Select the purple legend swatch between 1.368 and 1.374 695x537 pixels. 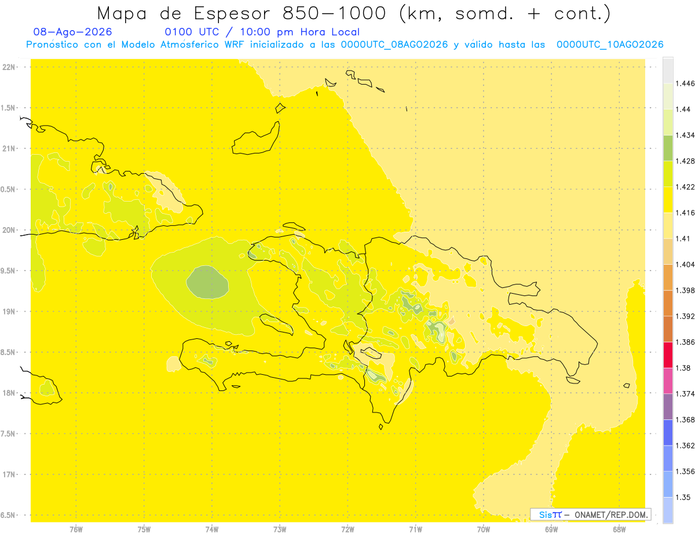668,407
